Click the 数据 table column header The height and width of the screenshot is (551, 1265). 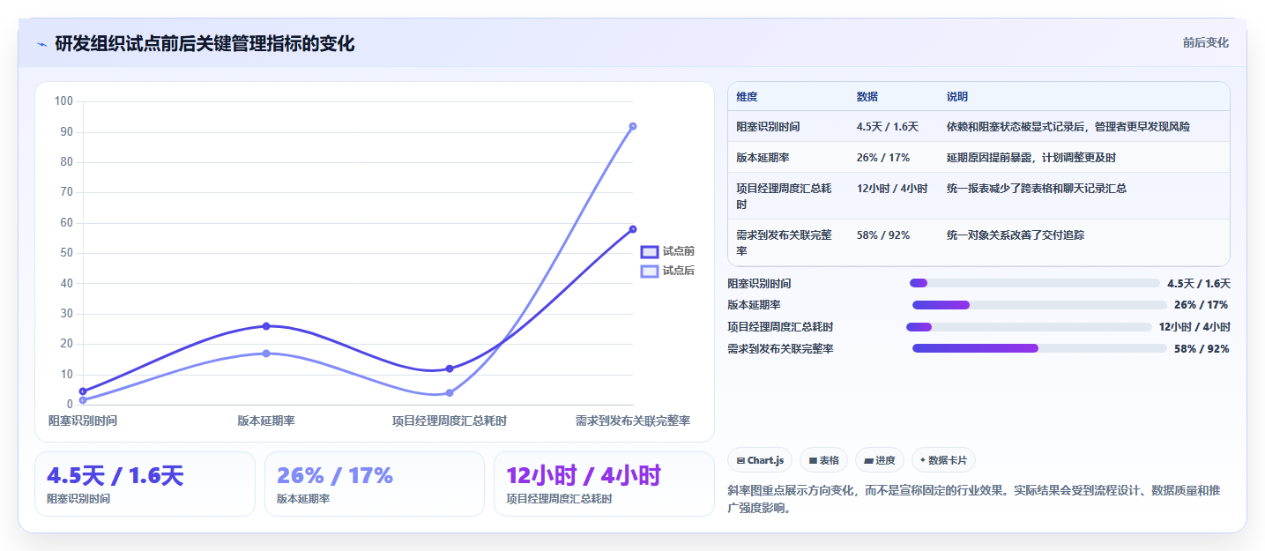(x=867, y=97)
